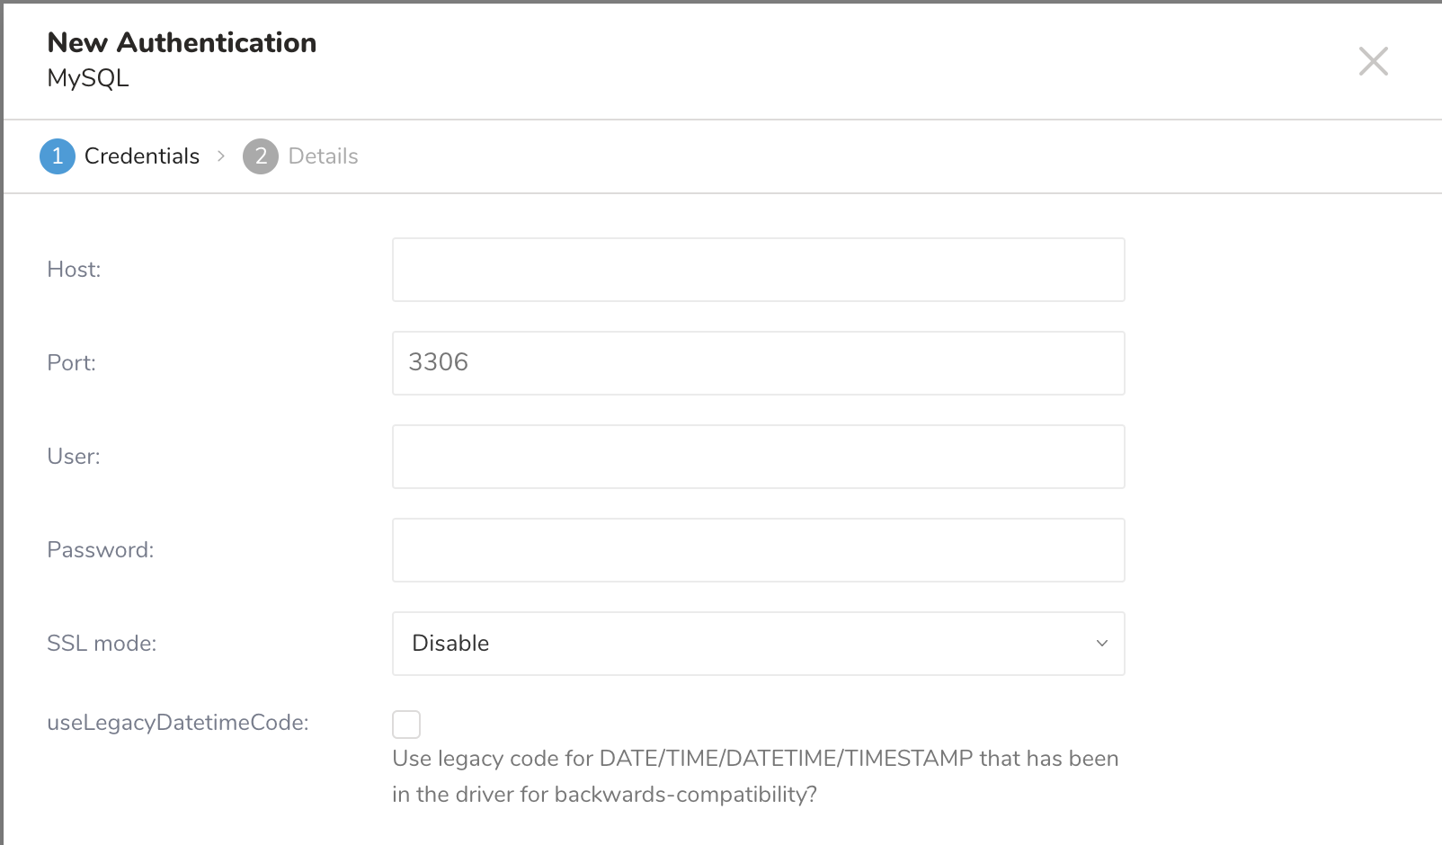
Task: Click the useLegacyDatetimeCode: label text
Action: [178, 723]
